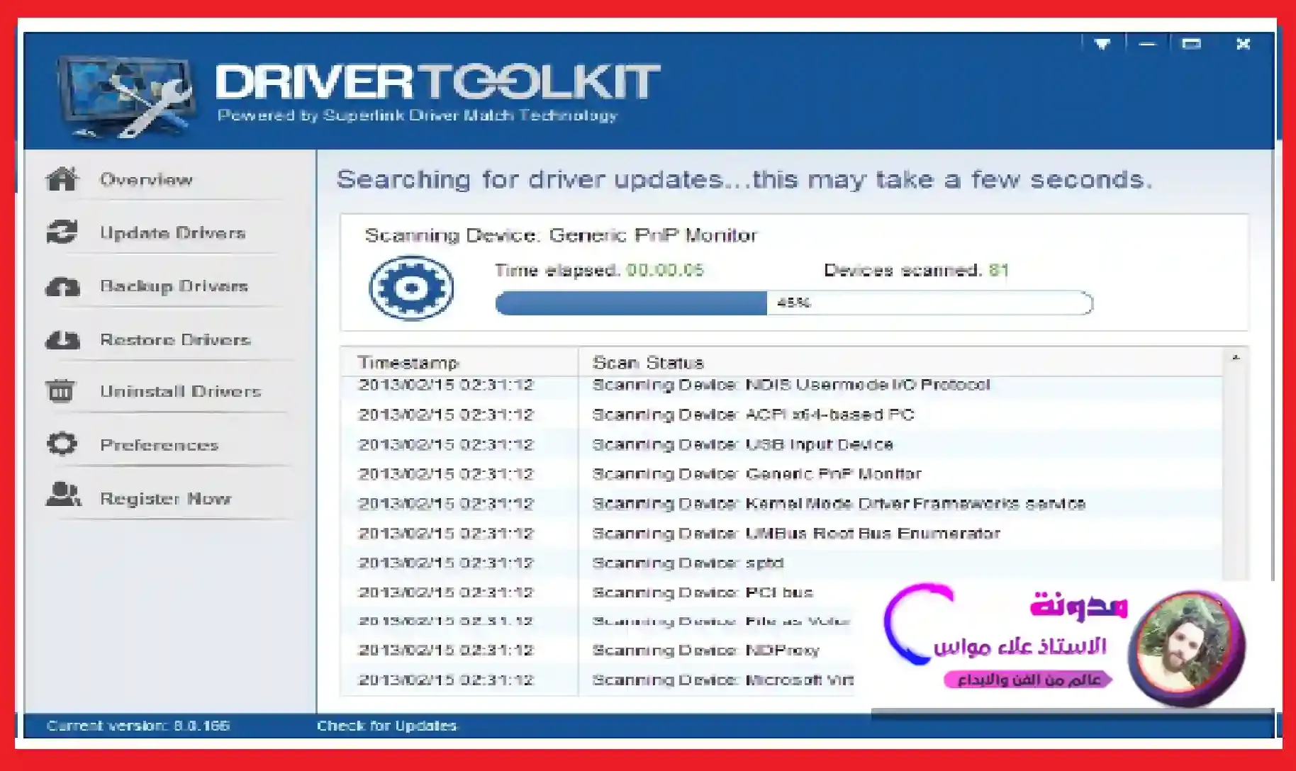The image size is (1296, 771).
Task: Go to the Overview section
Action: [x=146, y=179]
